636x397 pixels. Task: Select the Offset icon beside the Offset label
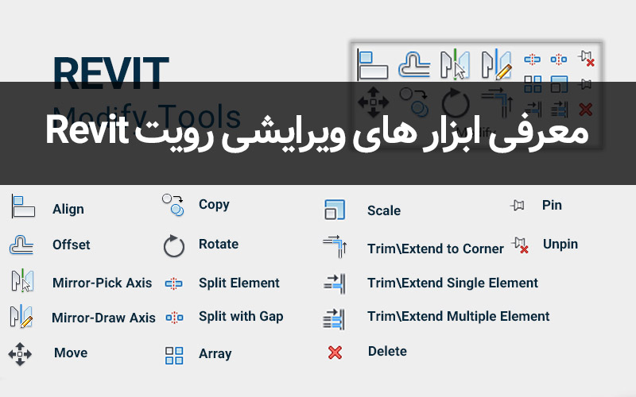click(21, 245)
